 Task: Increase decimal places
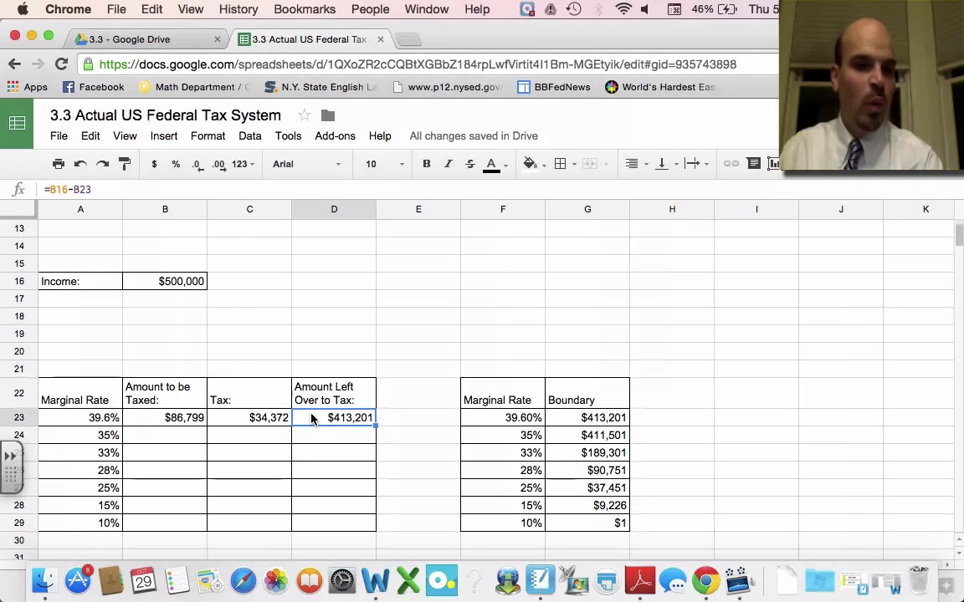(219, 165)
